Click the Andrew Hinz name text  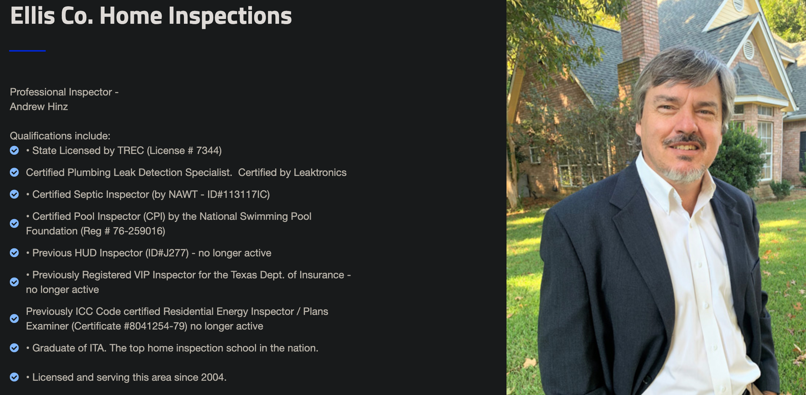coord(39,106)
